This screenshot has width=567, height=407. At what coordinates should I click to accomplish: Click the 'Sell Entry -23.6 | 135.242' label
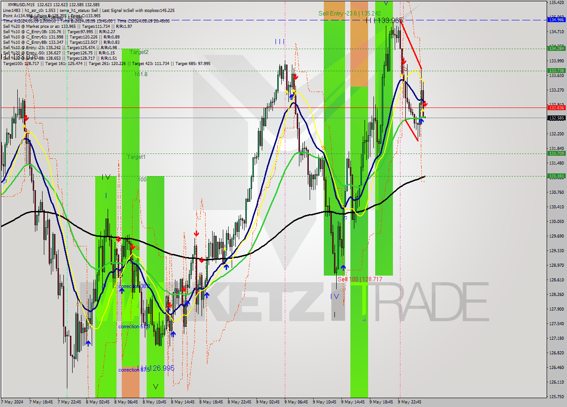[350, 14]
